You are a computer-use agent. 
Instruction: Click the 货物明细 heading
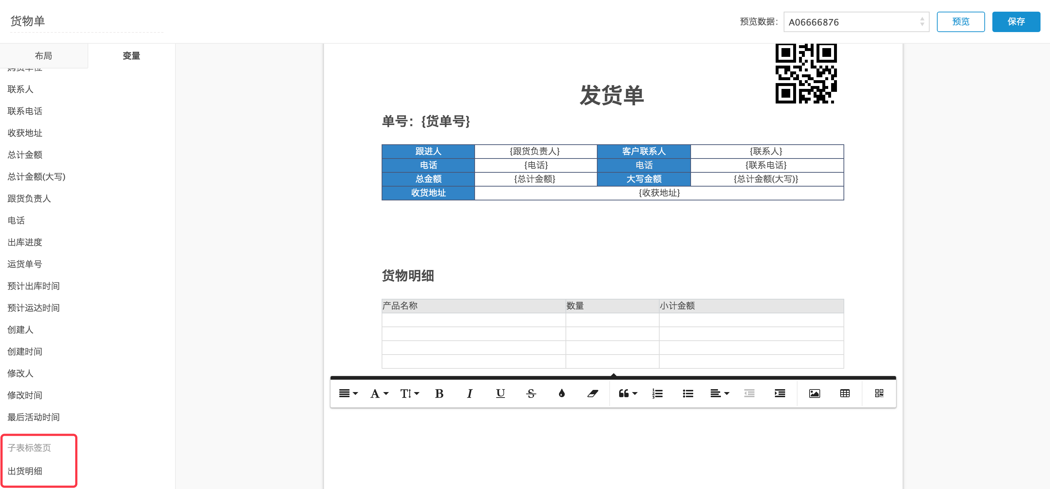pos(408,276)
